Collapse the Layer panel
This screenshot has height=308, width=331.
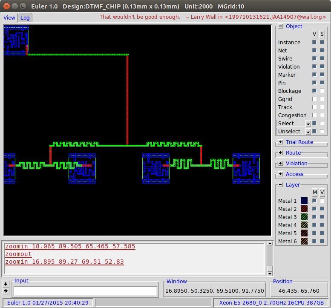[x=280, y=185]
